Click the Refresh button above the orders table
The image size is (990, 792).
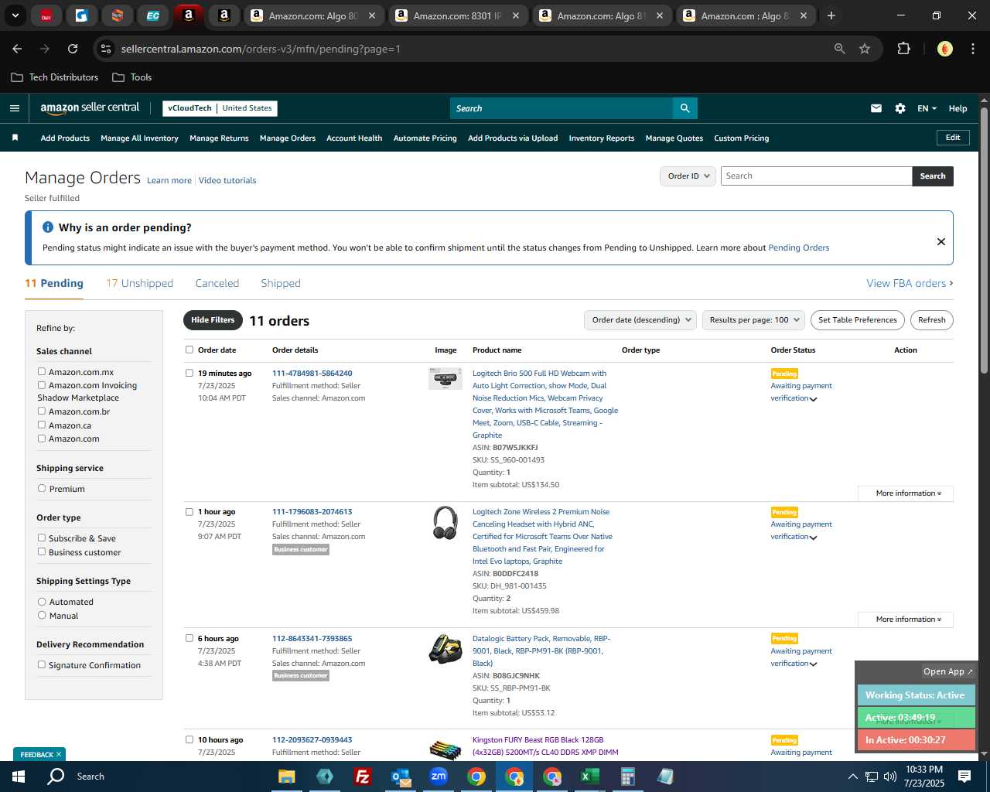click(932, 320)
